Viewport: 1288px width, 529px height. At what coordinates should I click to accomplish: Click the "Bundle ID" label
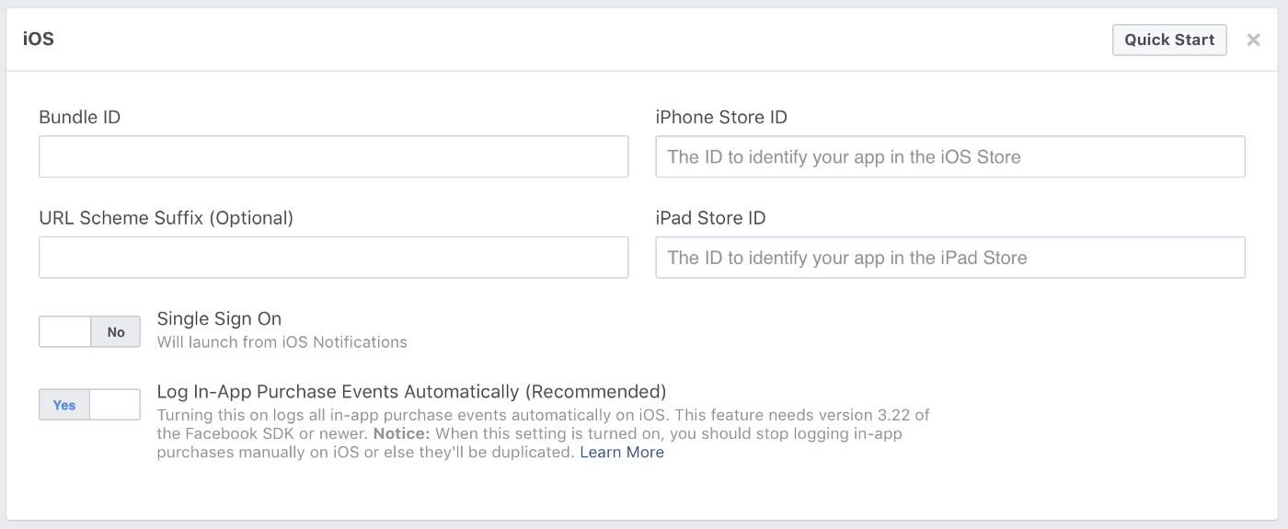(80, 117)
